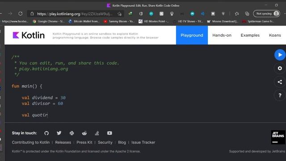The height and width of the screenshot is (161, 286).
Task: Open the Spiderman Game bookmark
Action: pos(258,21)
